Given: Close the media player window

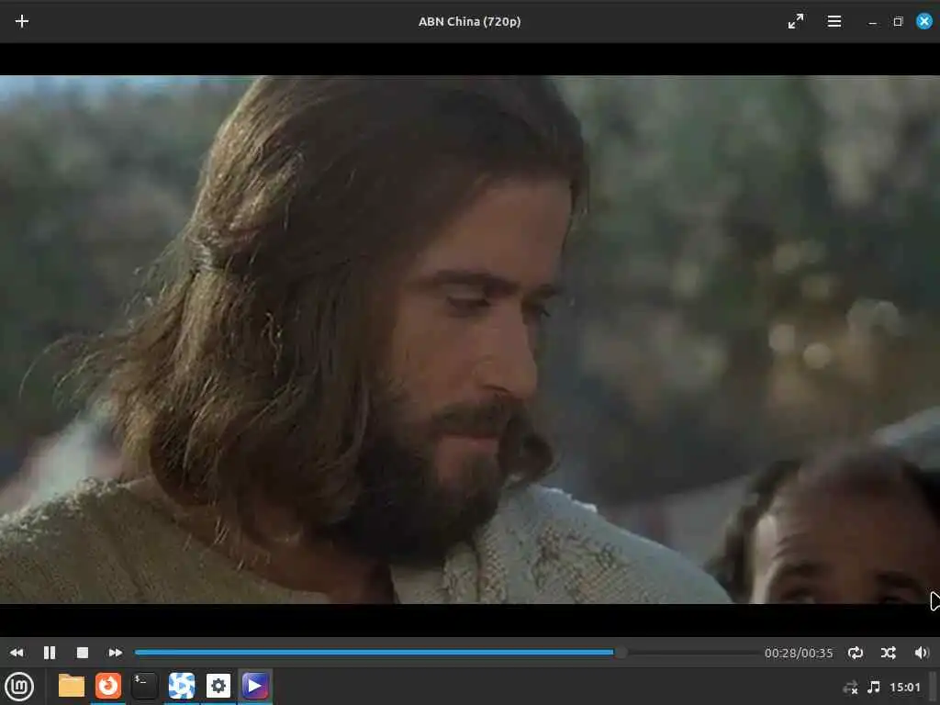Looking at the screenshot, I should (924, 22).
